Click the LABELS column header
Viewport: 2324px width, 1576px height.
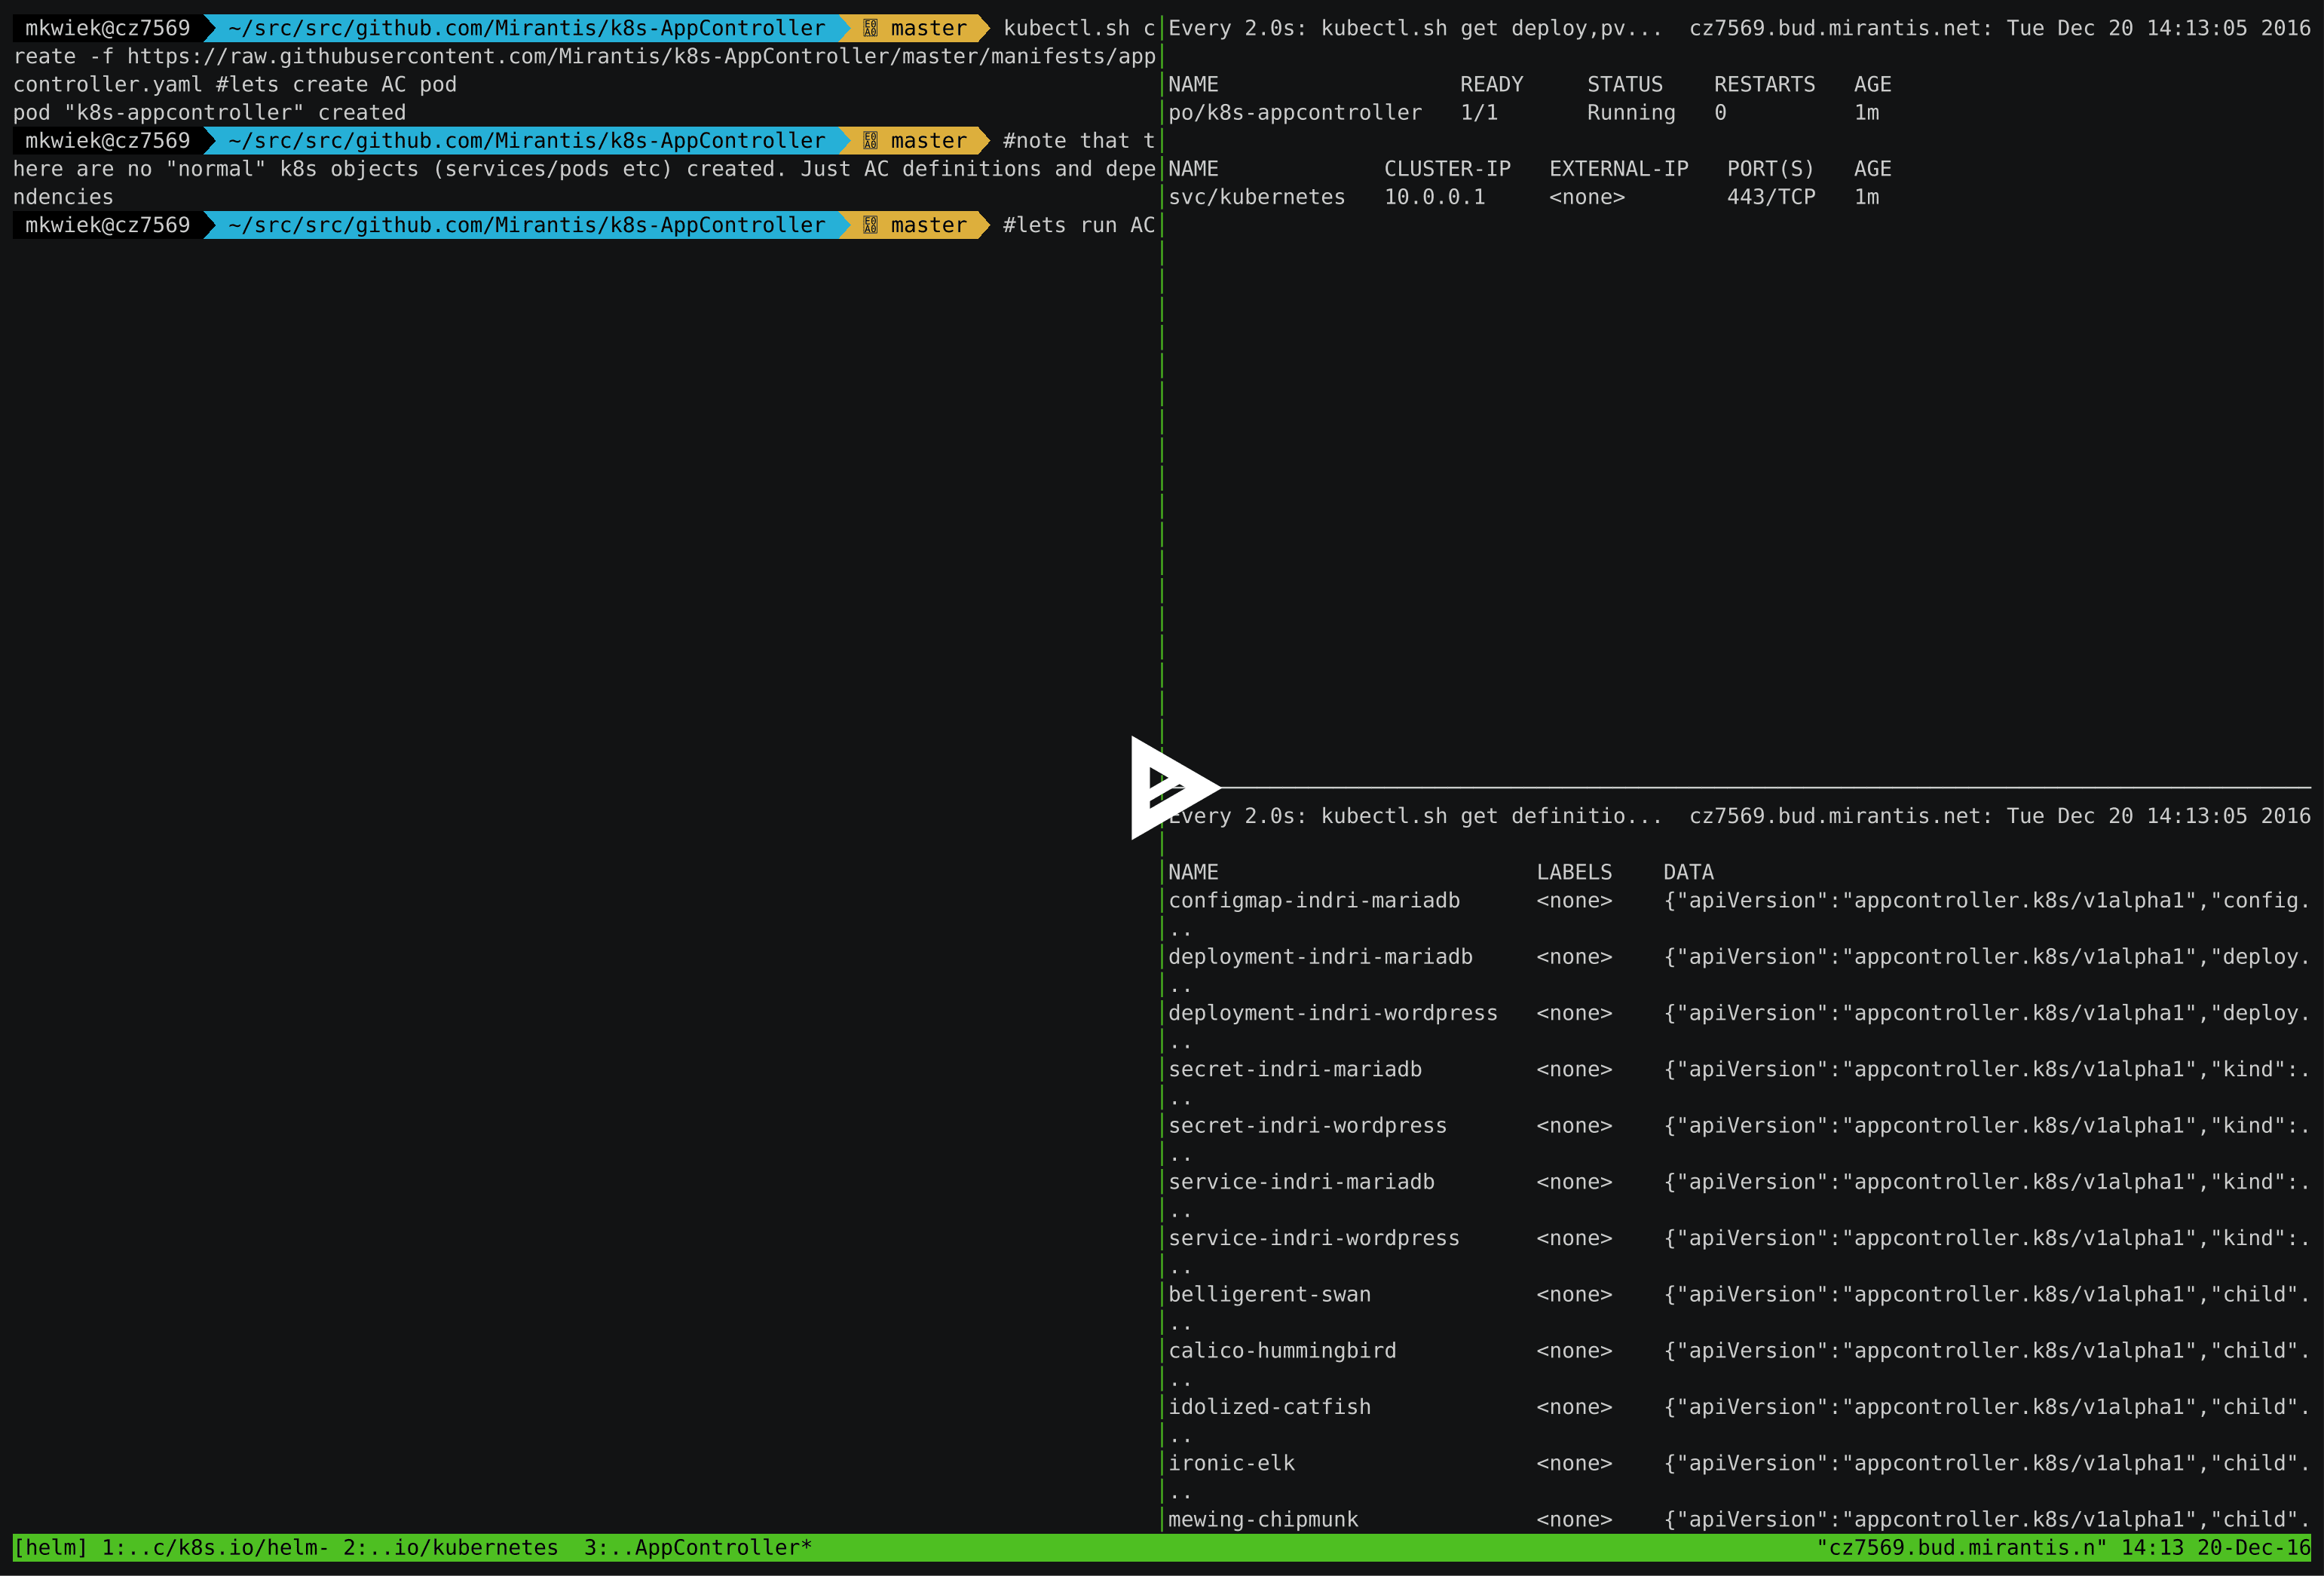click(x=1574, y=872)
